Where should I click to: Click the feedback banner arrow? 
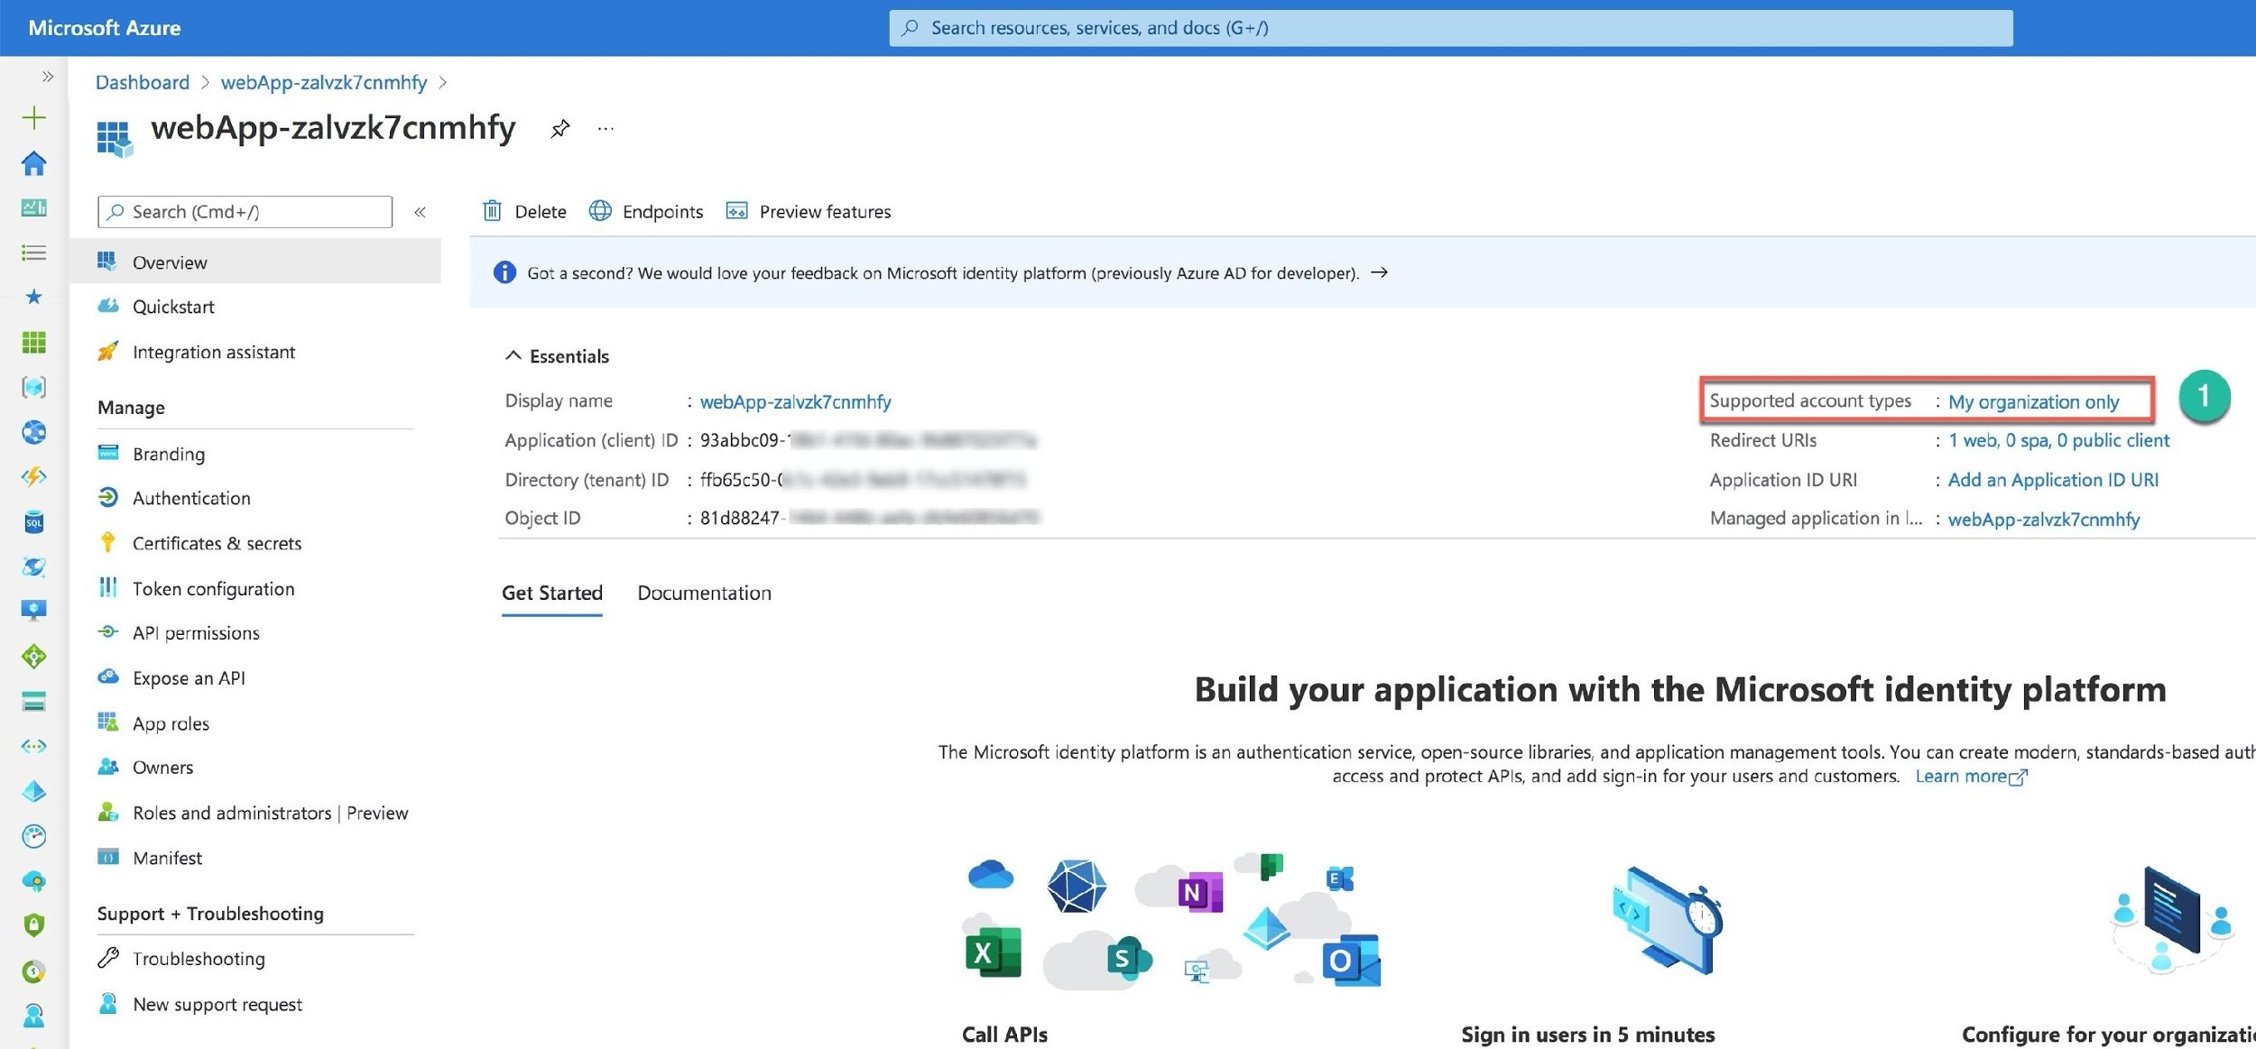click(1379, 272)
